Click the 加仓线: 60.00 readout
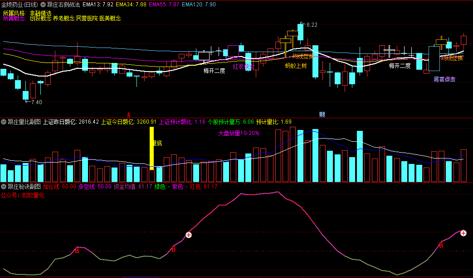This screenshot has width=473, height=278. (59, 187)
